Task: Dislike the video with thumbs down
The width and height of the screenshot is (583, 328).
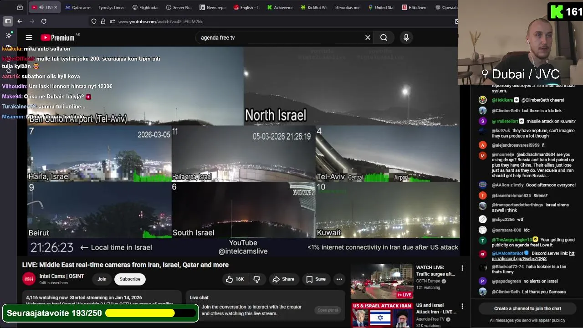Action: pyautogui.click(x=257, y=279)
